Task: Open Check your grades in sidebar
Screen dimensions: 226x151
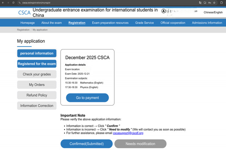Action: (37, 74)
